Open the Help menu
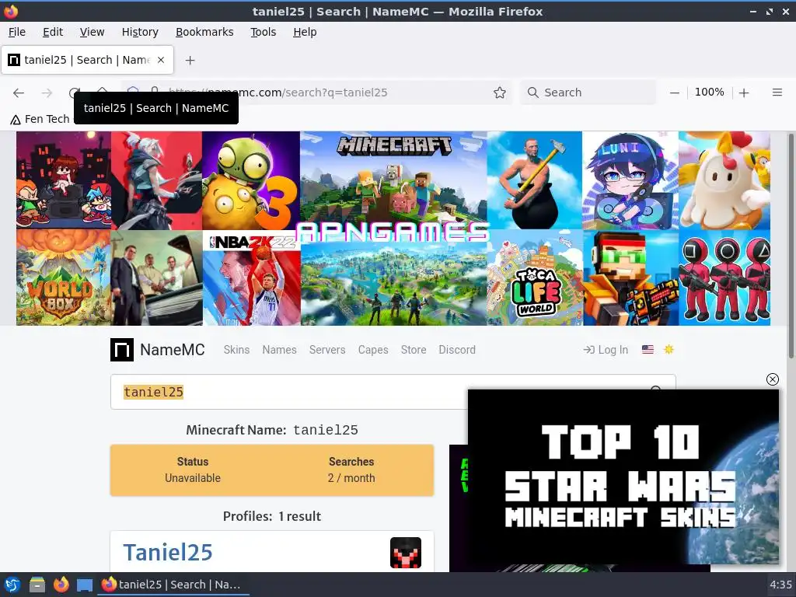This screenshot has height=597, width=796. (305, 32)
